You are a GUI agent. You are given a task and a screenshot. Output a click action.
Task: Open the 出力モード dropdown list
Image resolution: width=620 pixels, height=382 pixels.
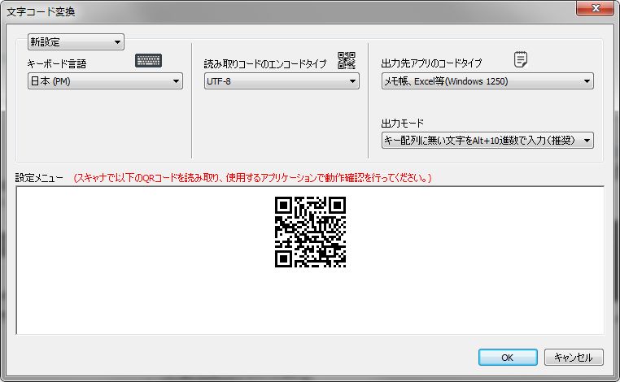487,141
